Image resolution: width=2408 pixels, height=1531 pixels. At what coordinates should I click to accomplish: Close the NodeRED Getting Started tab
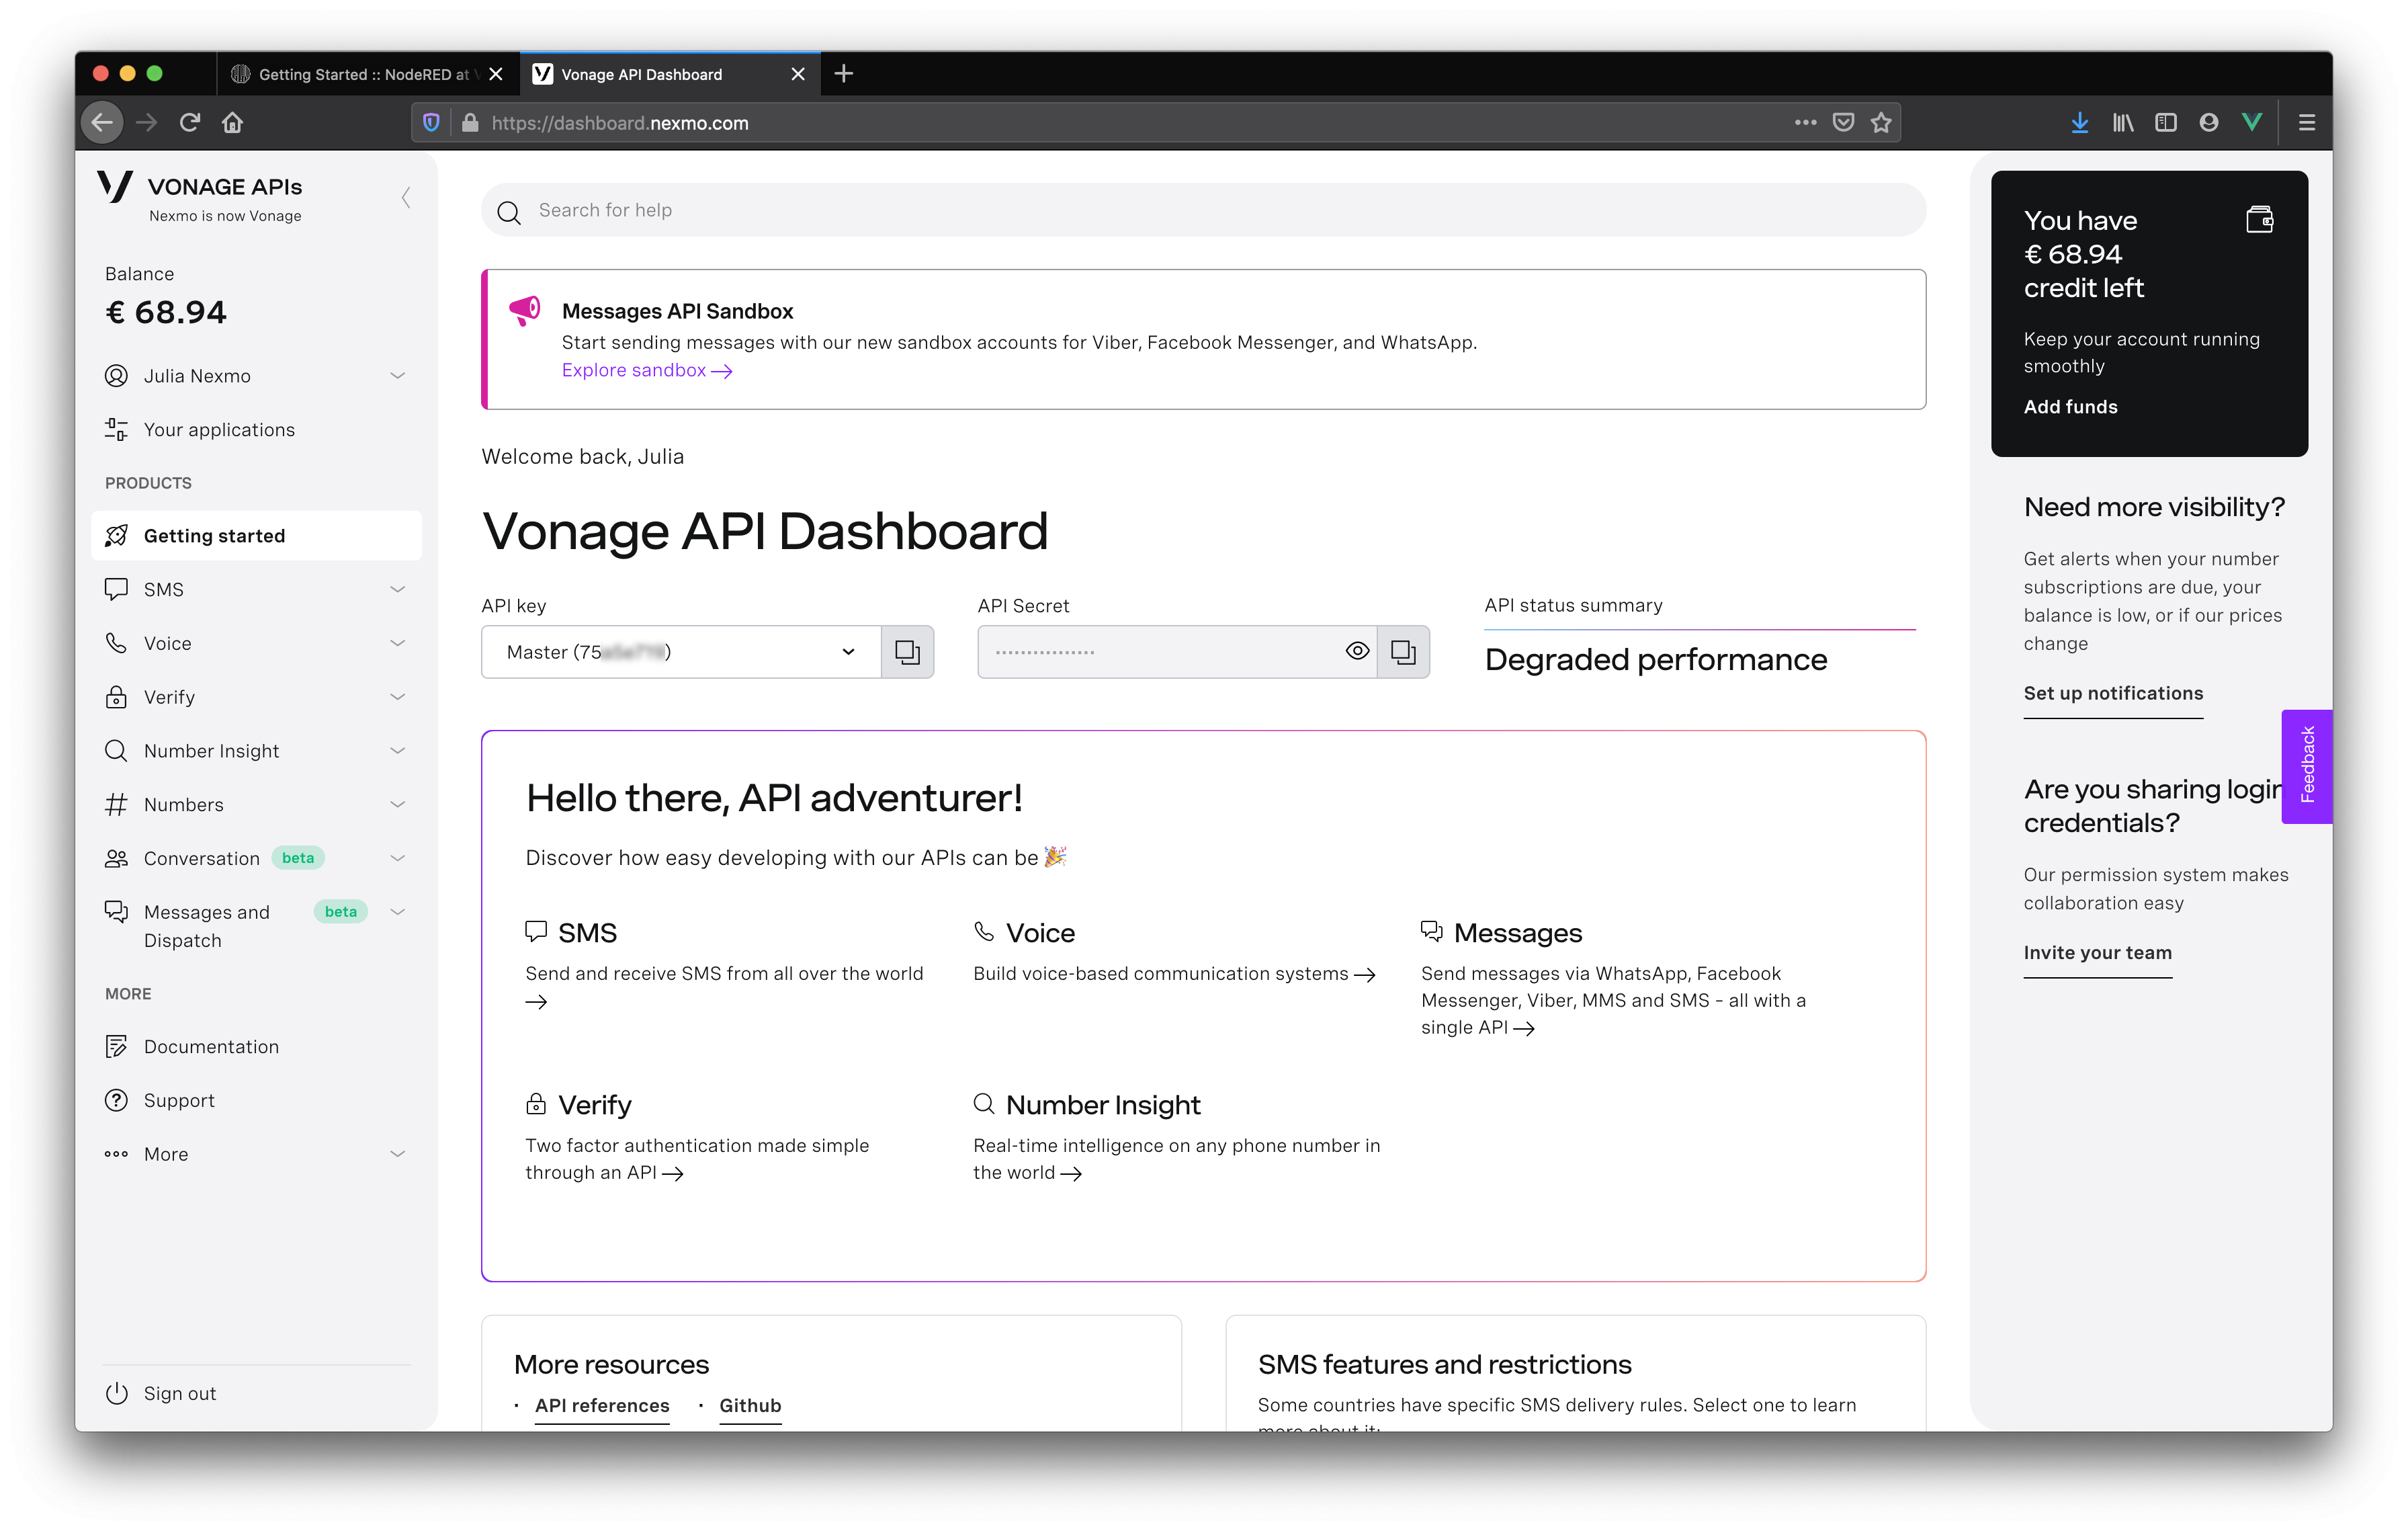point(496,74)
